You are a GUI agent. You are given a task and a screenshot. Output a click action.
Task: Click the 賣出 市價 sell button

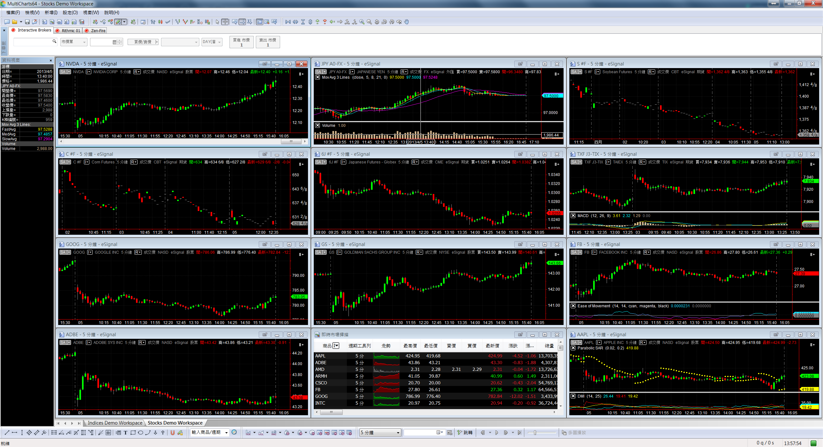(x=268, y=42)
